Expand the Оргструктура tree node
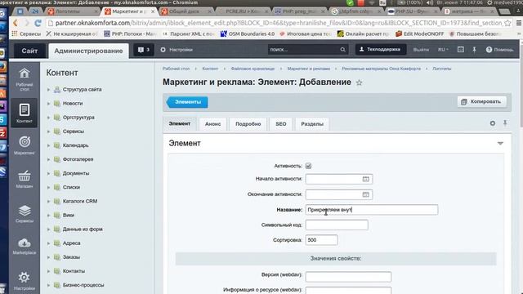 coord(48,118)
